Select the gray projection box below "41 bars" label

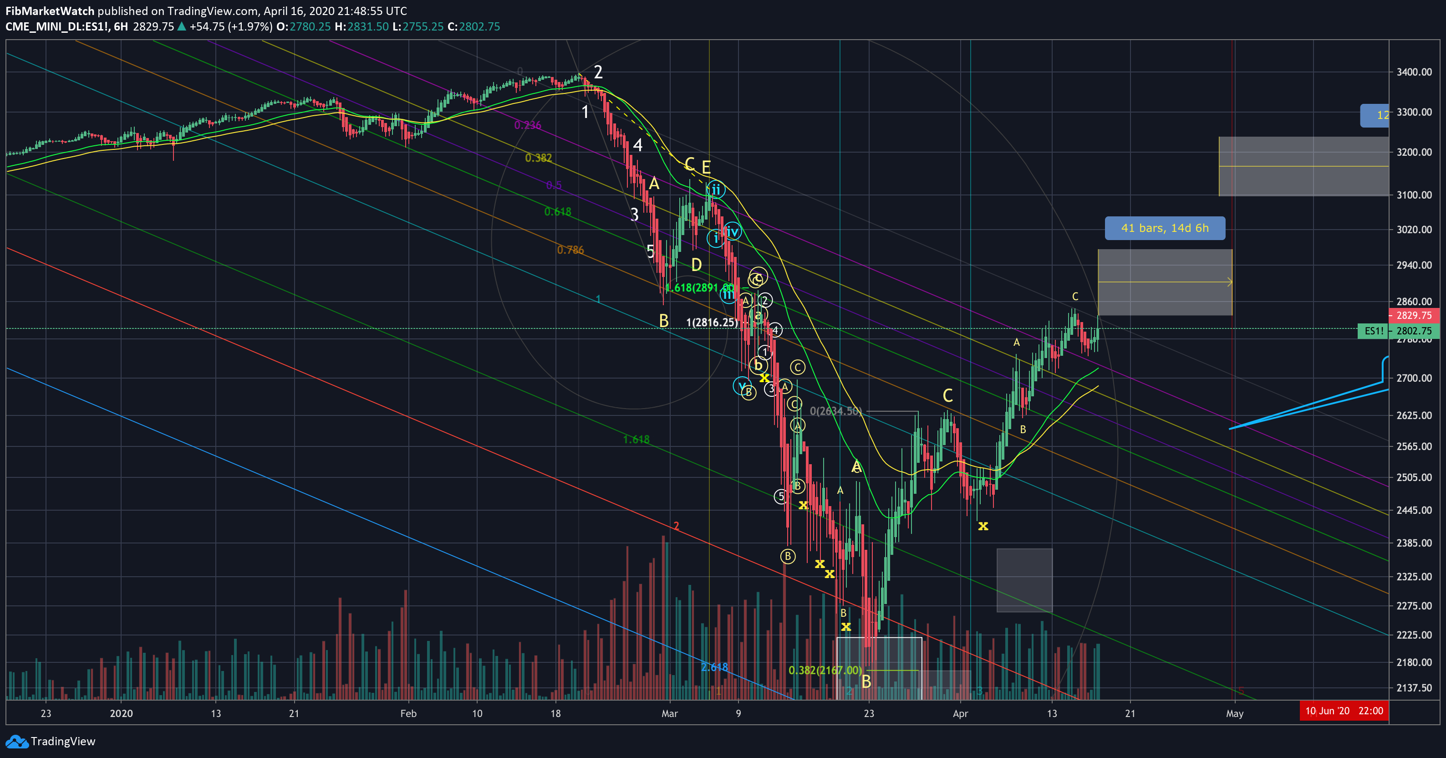(1165, 282)
